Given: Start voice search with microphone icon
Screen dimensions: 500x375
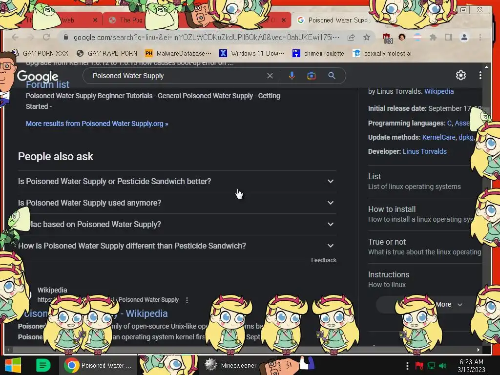Looking at the screenshot, I should click(x=292, y=76).
